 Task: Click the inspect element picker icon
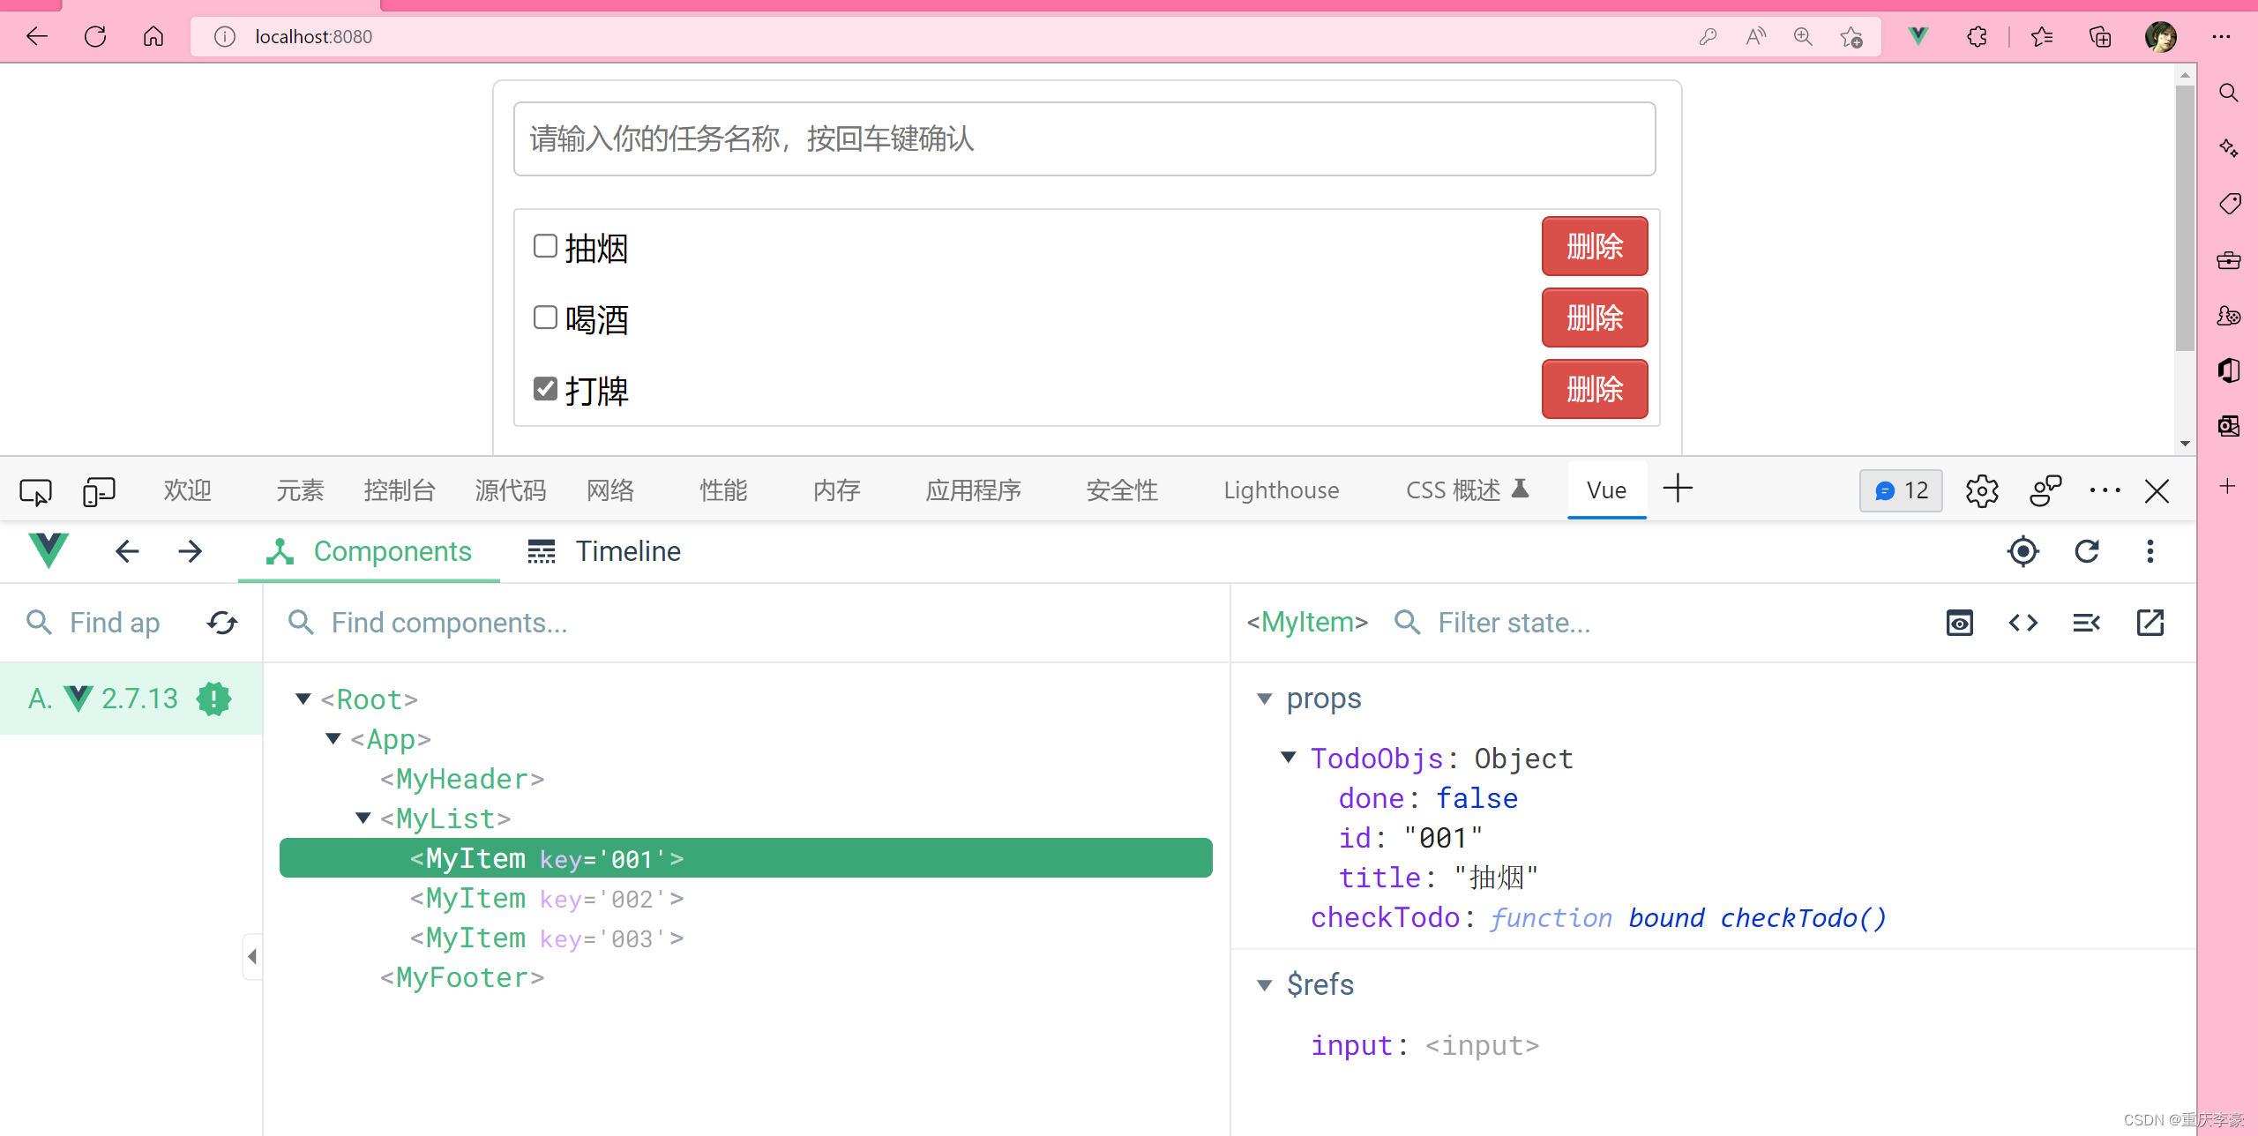(x=35, y=490)
